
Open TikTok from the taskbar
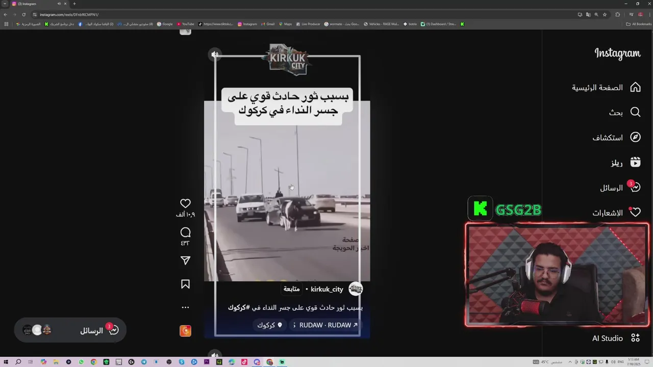(x=244, y=362)
